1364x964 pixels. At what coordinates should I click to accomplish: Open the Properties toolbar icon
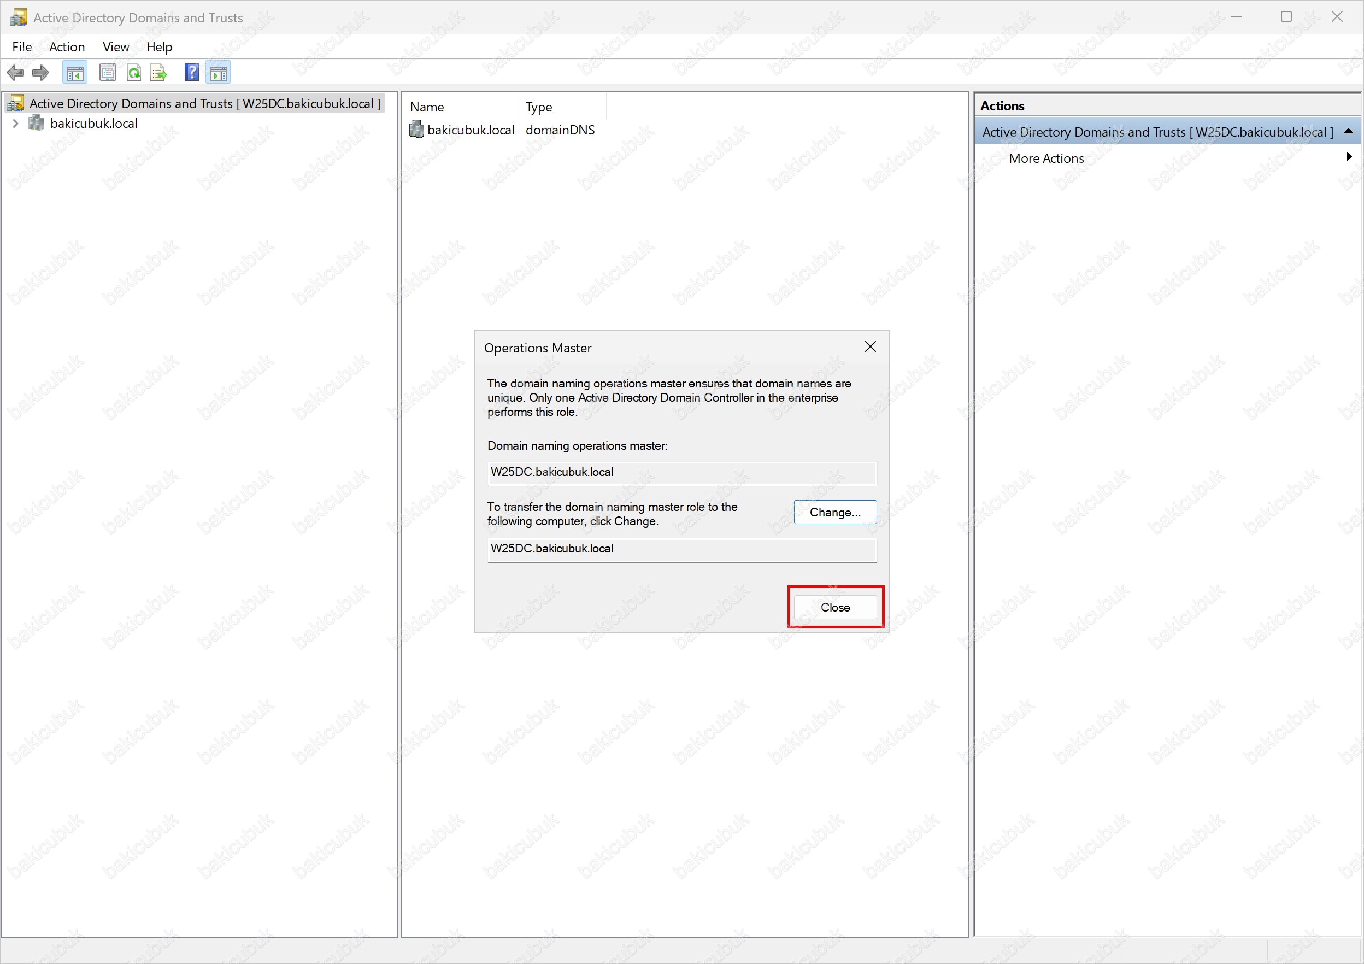click(108, 73)
